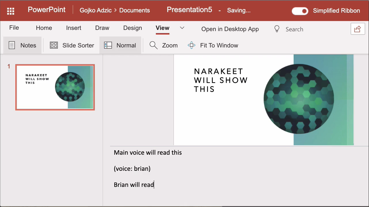
Task: Select slide 1 thumbnail
Action: pyautogui.click(x=55, y=87)
